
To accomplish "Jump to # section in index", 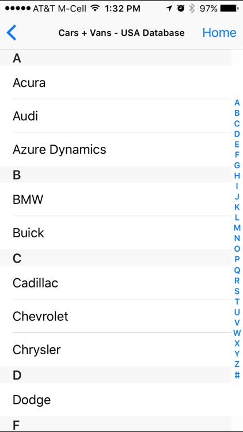I will tap(237, 375).
